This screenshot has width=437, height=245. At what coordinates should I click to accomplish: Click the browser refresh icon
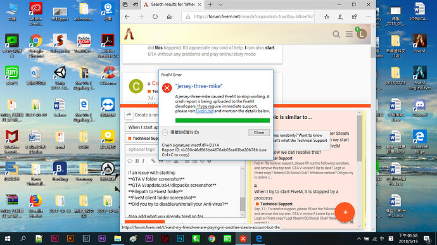pyautogui.click(x=155, y=16)
